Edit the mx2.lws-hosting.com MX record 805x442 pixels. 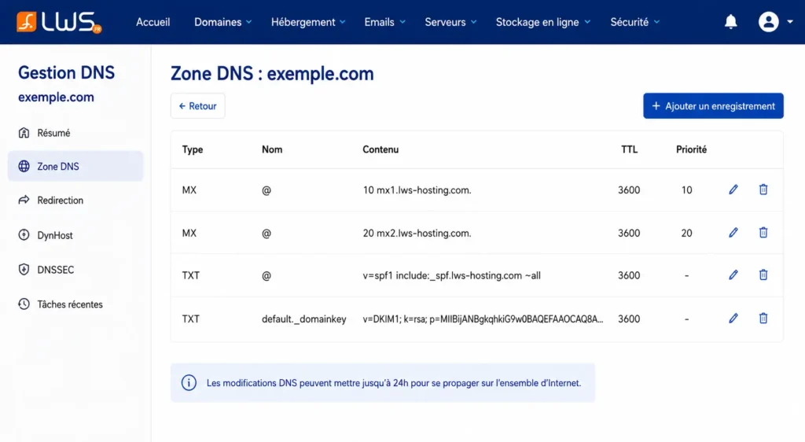tap(733, 233)
